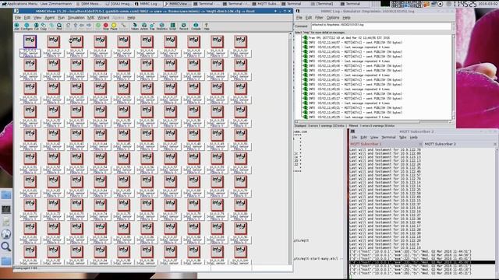
Task: Click the yellow Pause toolbar icon
Action: (x=114, y=26)
